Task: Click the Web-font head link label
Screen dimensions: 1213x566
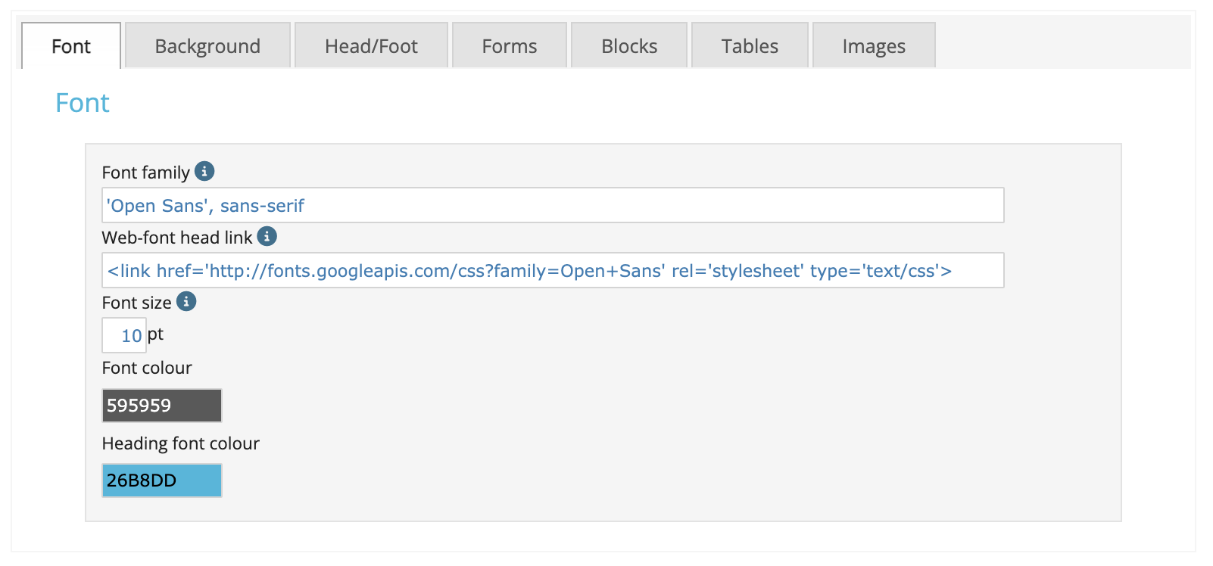Action: pos(177,238)
